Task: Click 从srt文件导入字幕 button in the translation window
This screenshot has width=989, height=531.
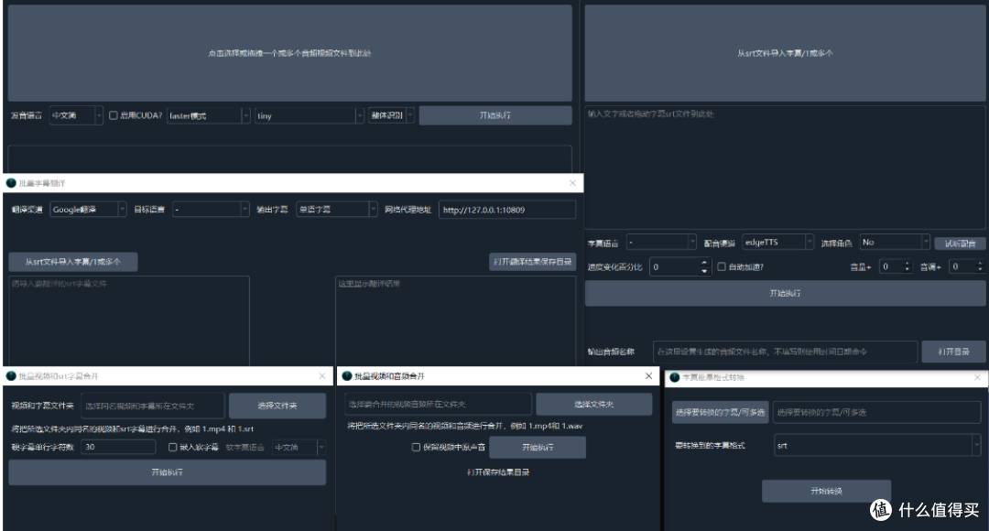Action: click(x=73, y=262)
